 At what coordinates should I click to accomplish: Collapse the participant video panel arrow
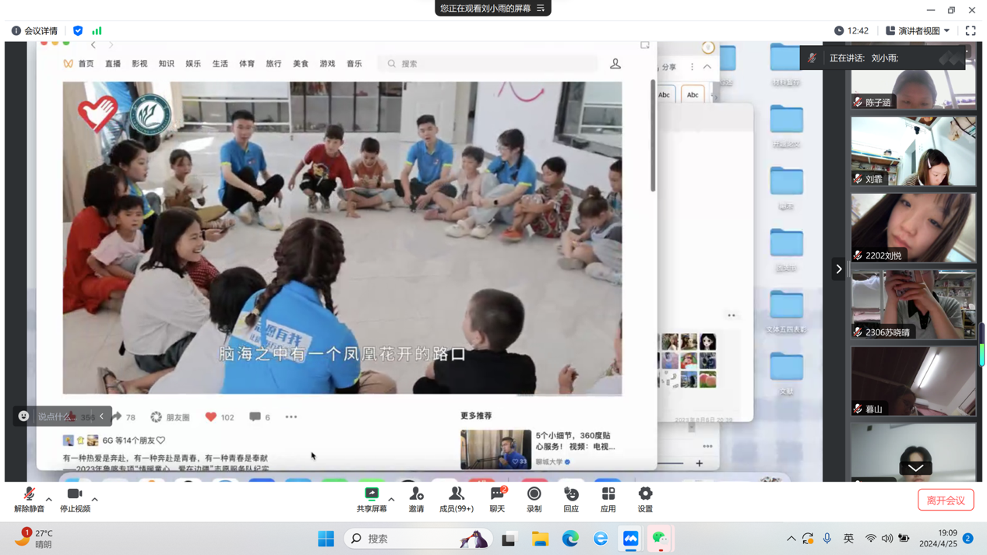838,269
